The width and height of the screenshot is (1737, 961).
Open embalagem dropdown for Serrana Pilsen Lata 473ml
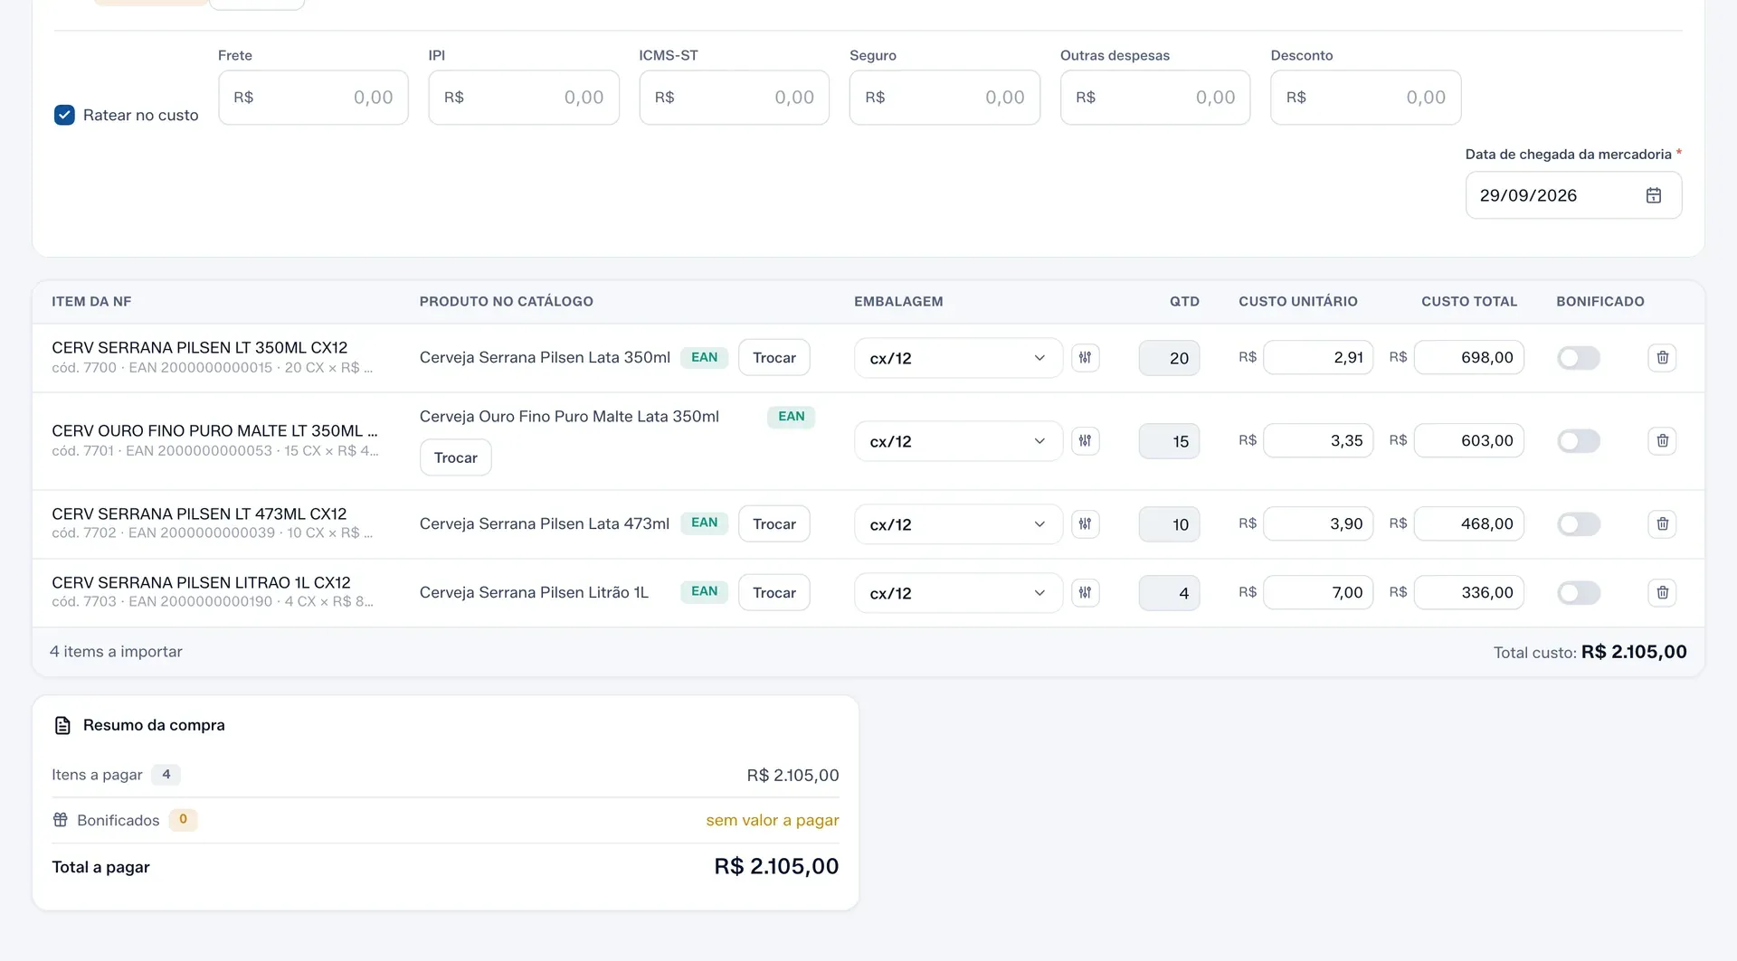958,524
